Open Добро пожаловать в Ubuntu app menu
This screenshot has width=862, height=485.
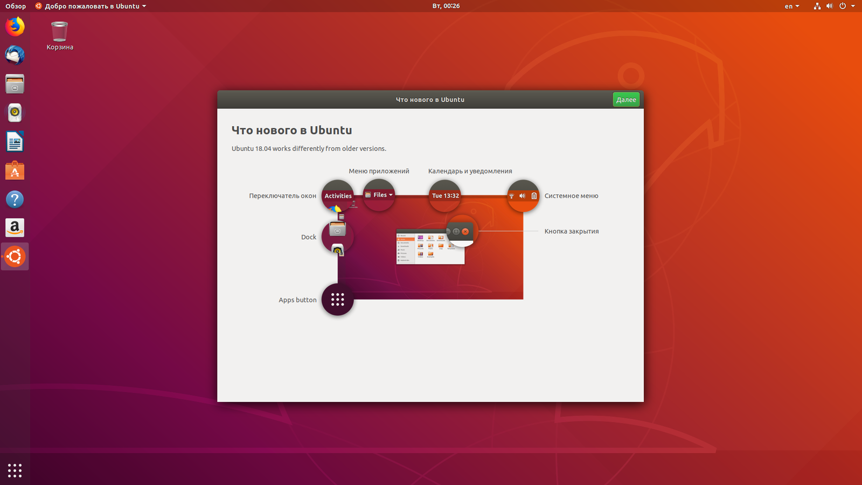[91, 6]
